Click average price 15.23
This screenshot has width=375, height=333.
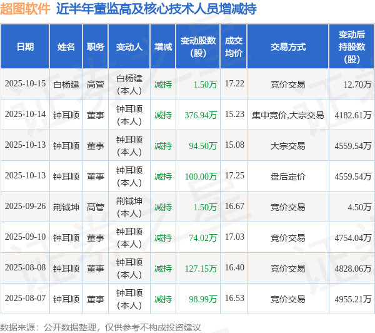(x=234, y=115)
